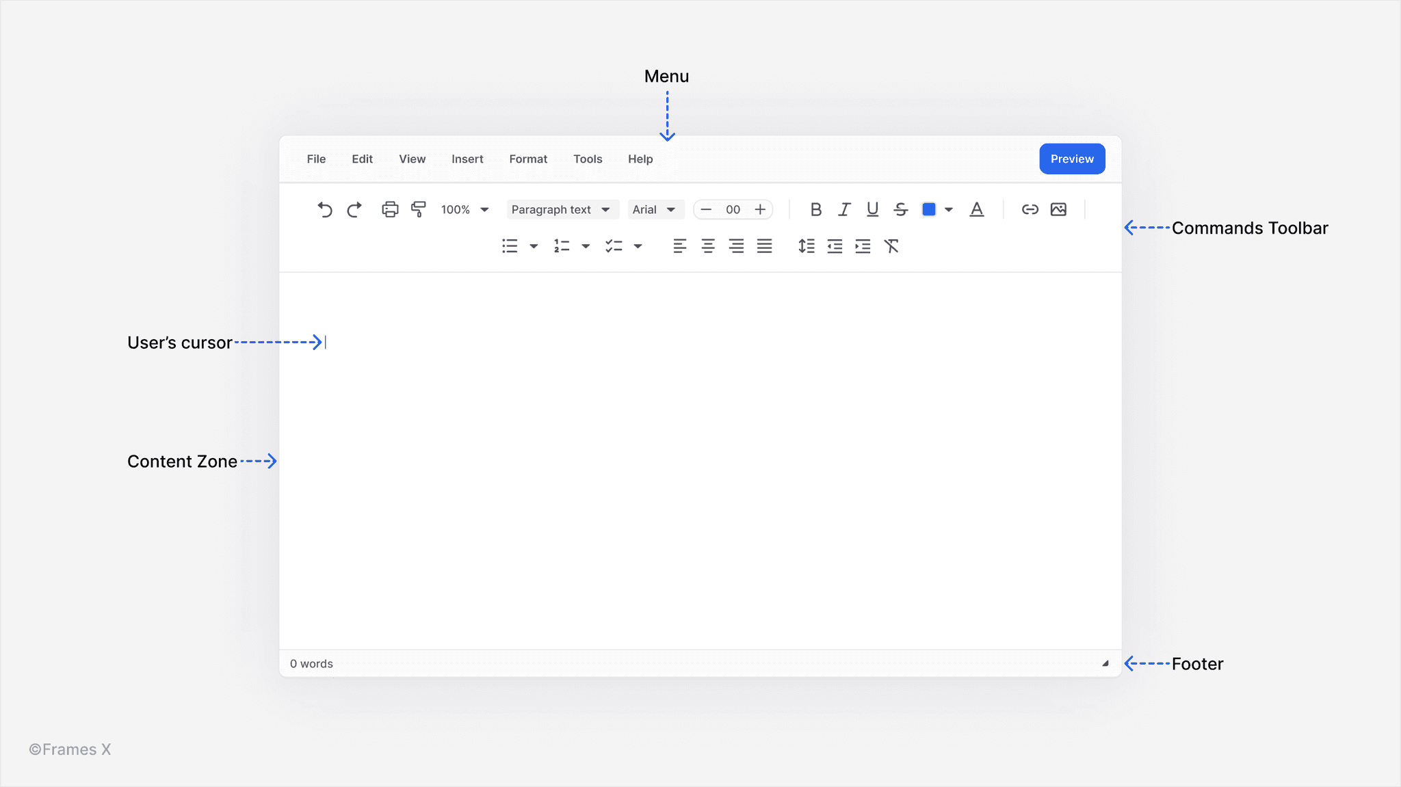Select the Paint format icon
This screenshot has width=1401, height=787.
point(418,209)
